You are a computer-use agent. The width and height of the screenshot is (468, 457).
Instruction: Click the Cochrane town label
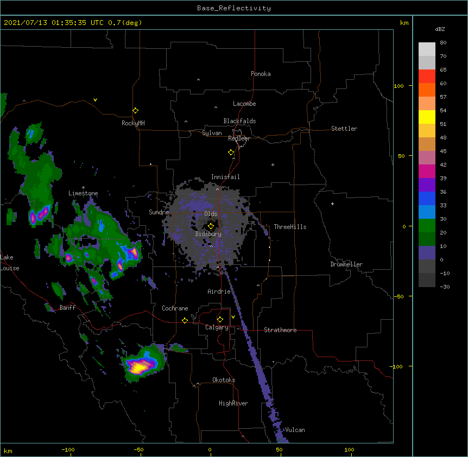[175, 308]
